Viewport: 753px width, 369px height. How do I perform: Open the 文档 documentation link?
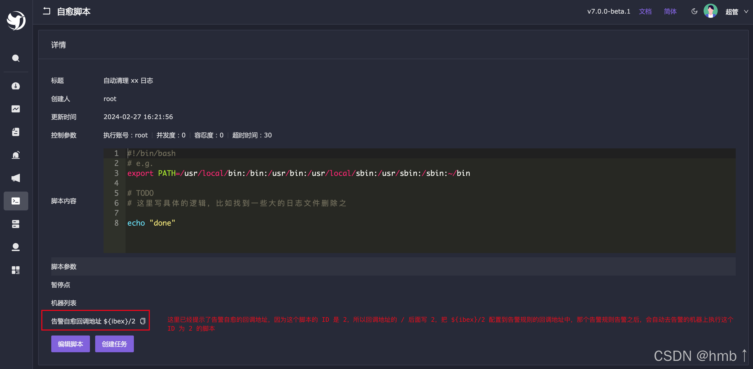tap(645, 12)
